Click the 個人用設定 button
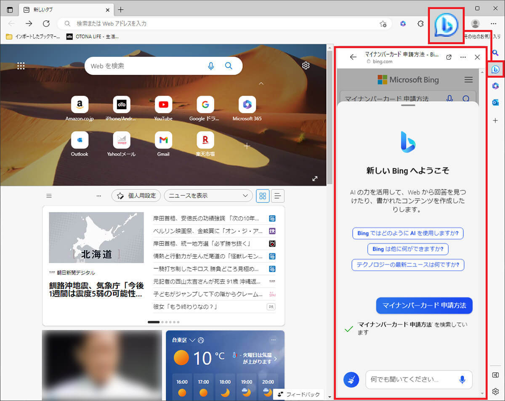This screenshot has height=401, width=505. click(x=136, y=196)
